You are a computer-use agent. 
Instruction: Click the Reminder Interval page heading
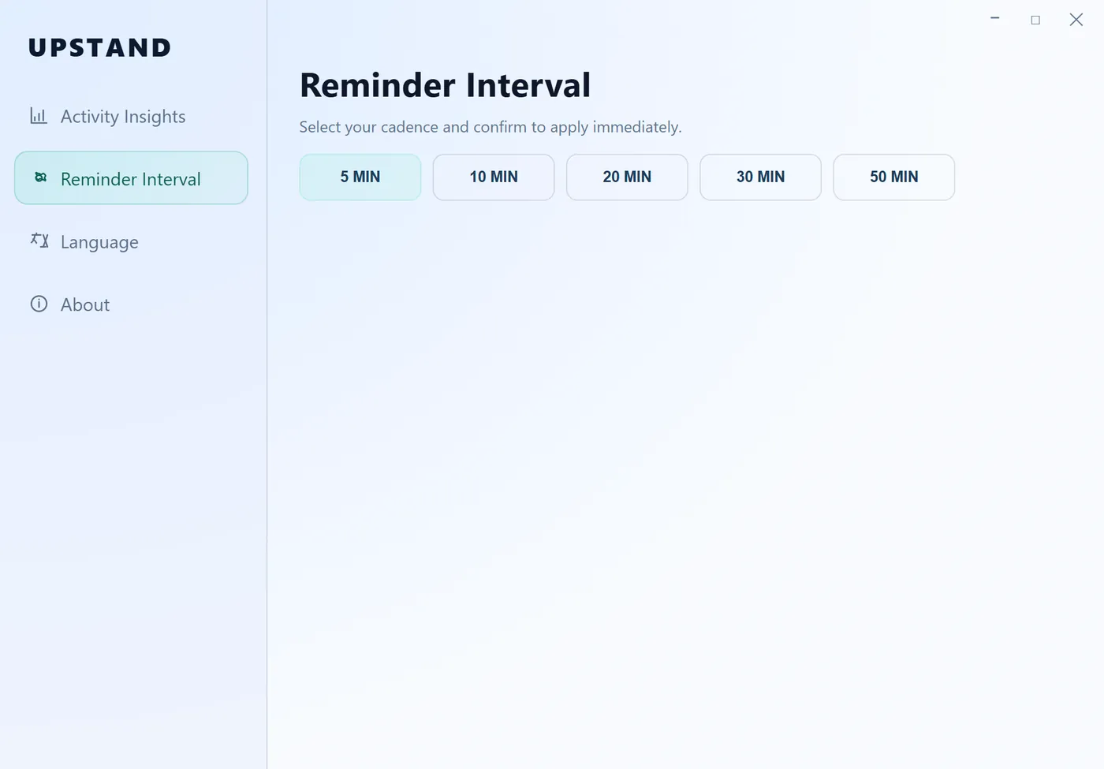pyautogui.click(x=445, y=84)
